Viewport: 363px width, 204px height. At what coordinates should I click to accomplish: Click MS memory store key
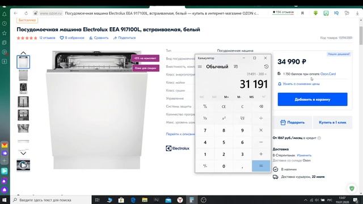click(x=252, y=97)
